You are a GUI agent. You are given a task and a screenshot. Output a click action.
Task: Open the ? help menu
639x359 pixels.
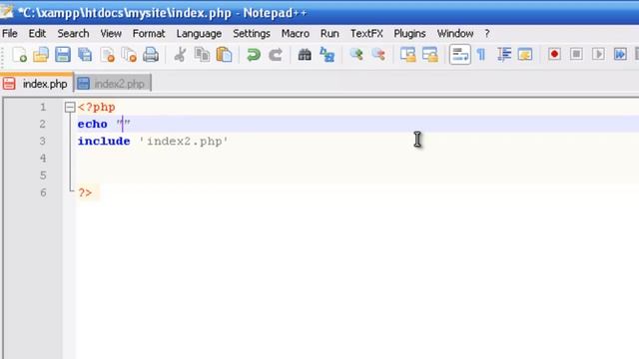tap(487, 33)
